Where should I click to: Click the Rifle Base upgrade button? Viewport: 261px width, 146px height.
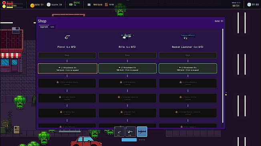[x=127, y=55]
